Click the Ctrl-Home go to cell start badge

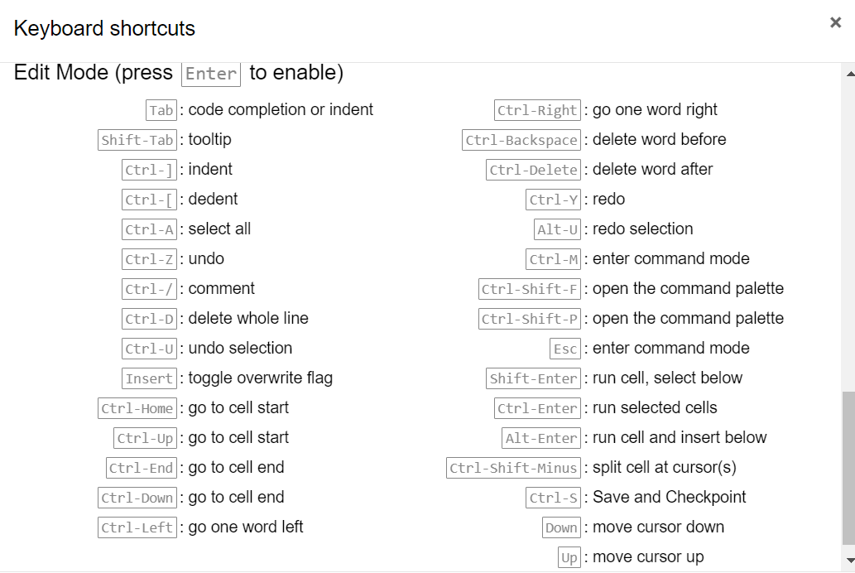click(137, 408)
